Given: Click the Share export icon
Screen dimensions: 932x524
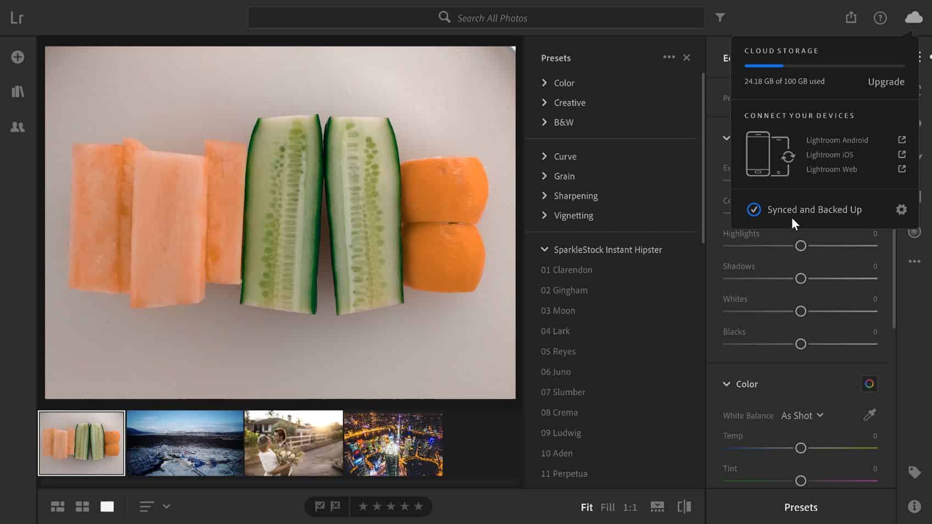Looking at the screenshot, I should click(x=851, y=18).
